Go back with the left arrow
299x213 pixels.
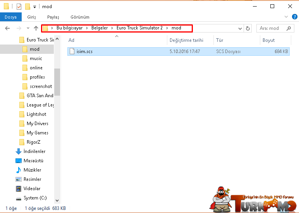tap(7, 28)
